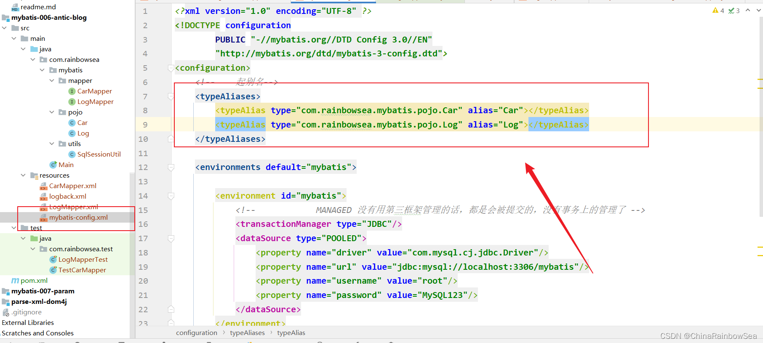Click line number 12 in the gutter
Viewport: 763px width, 343px height.
point(143,168)
